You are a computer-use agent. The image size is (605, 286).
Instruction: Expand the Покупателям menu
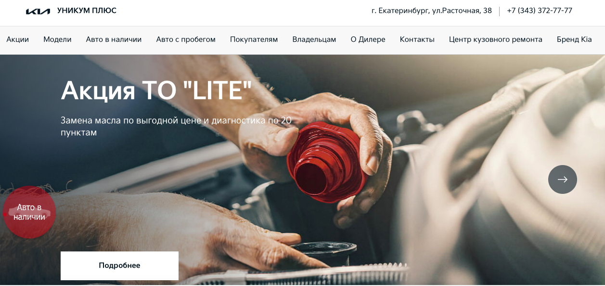[254, 39]
